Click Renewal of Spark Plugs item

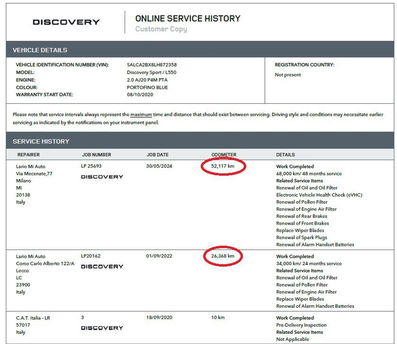[x=301, y=238]
